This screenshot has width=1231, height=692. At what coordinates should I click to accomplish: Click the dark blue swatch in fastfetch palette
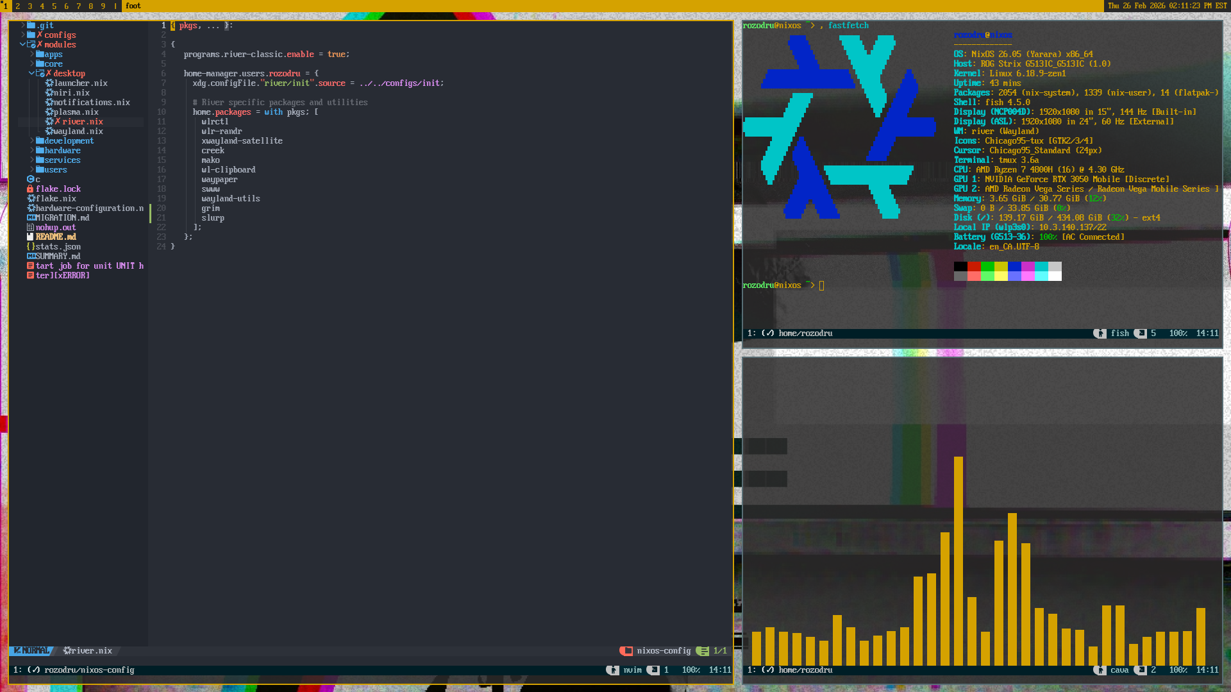tap(1014, 266)
